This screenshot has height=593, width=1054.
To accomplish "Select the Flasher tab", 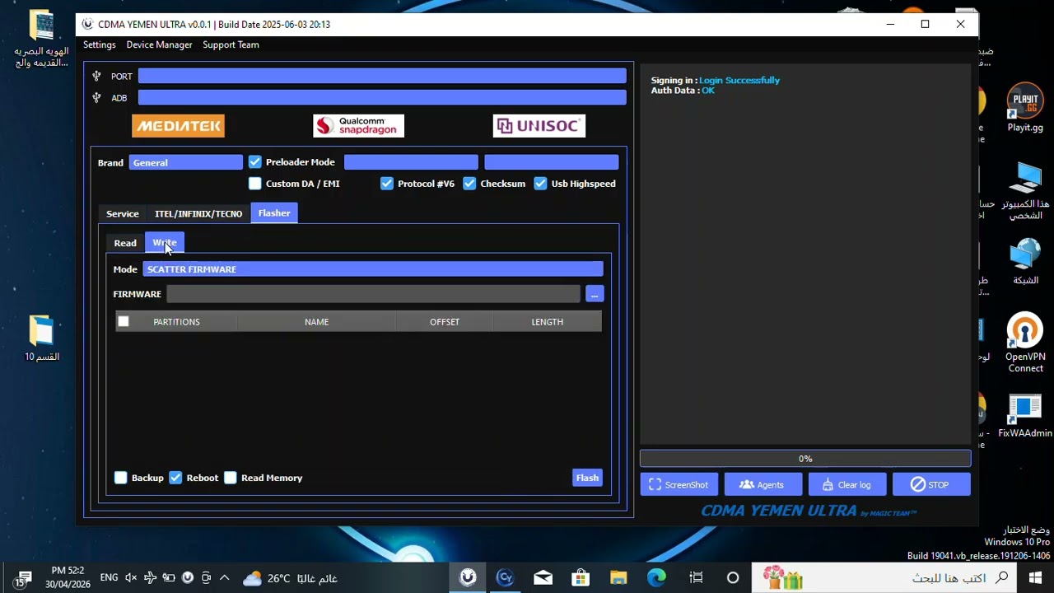I will point(274,212).
